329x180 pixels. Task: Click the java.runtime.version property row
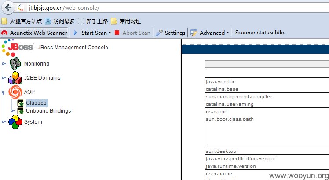pyautogui.click(x=267, y=166)
